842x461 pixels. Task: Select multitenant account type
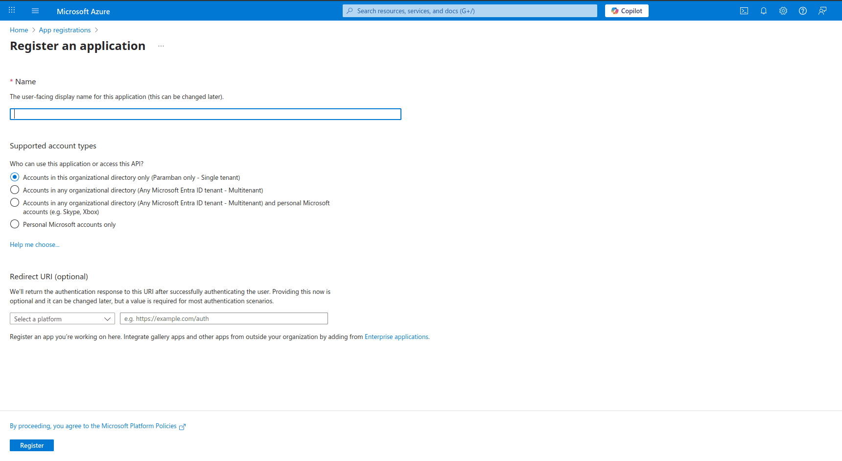click(14, 190)
